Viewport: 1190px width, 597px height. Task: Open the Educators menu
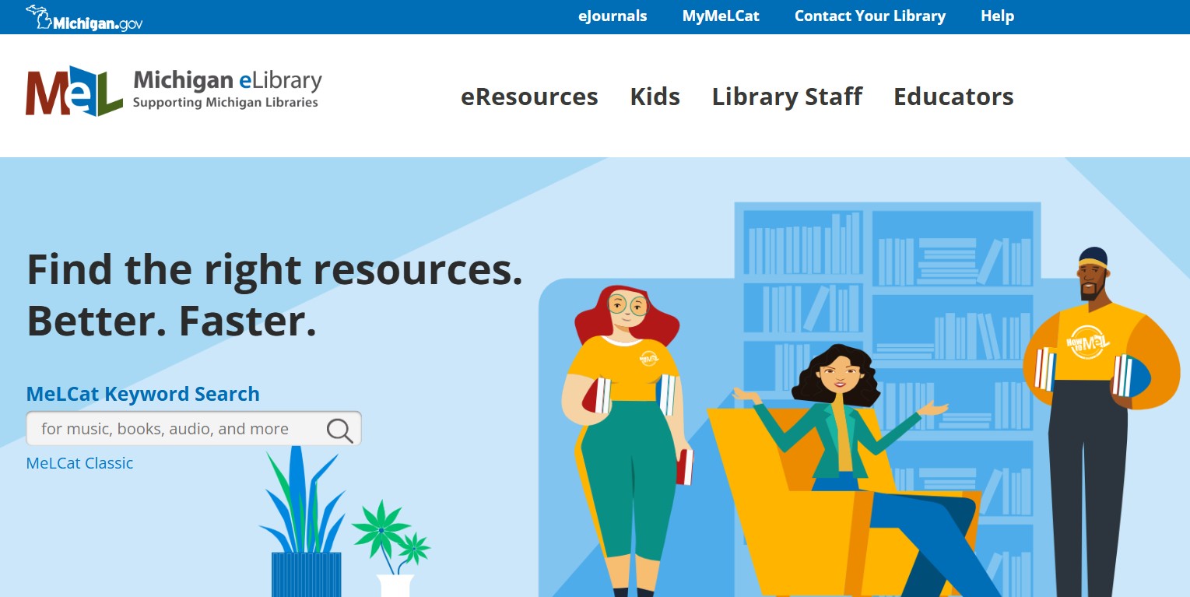953,97
